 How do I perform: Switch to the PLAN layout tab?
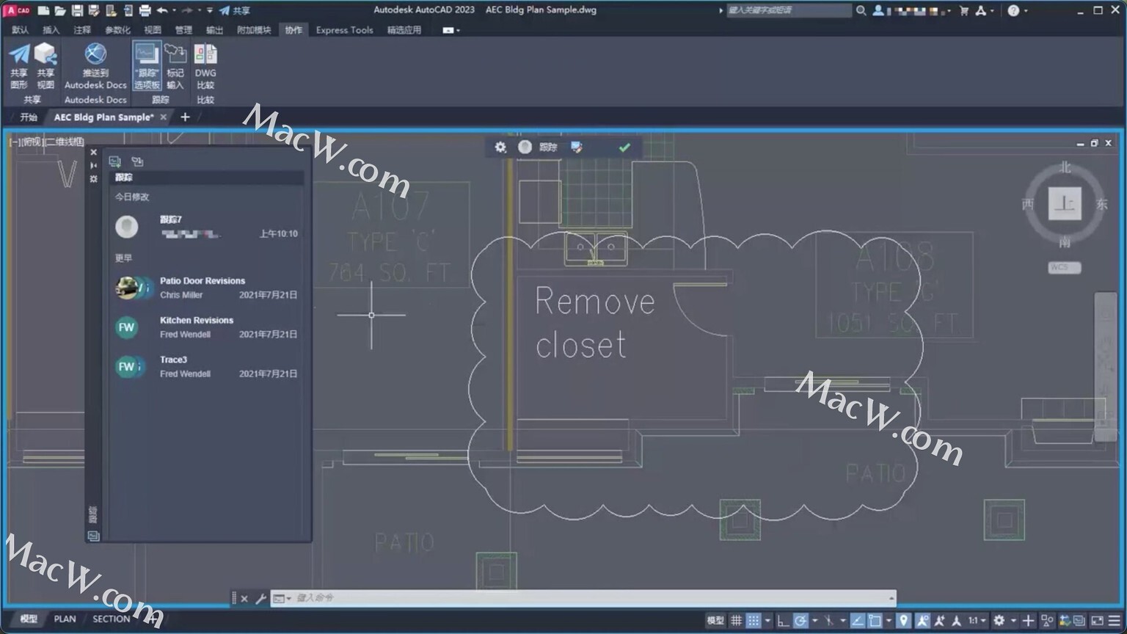[x=65, y=619]
